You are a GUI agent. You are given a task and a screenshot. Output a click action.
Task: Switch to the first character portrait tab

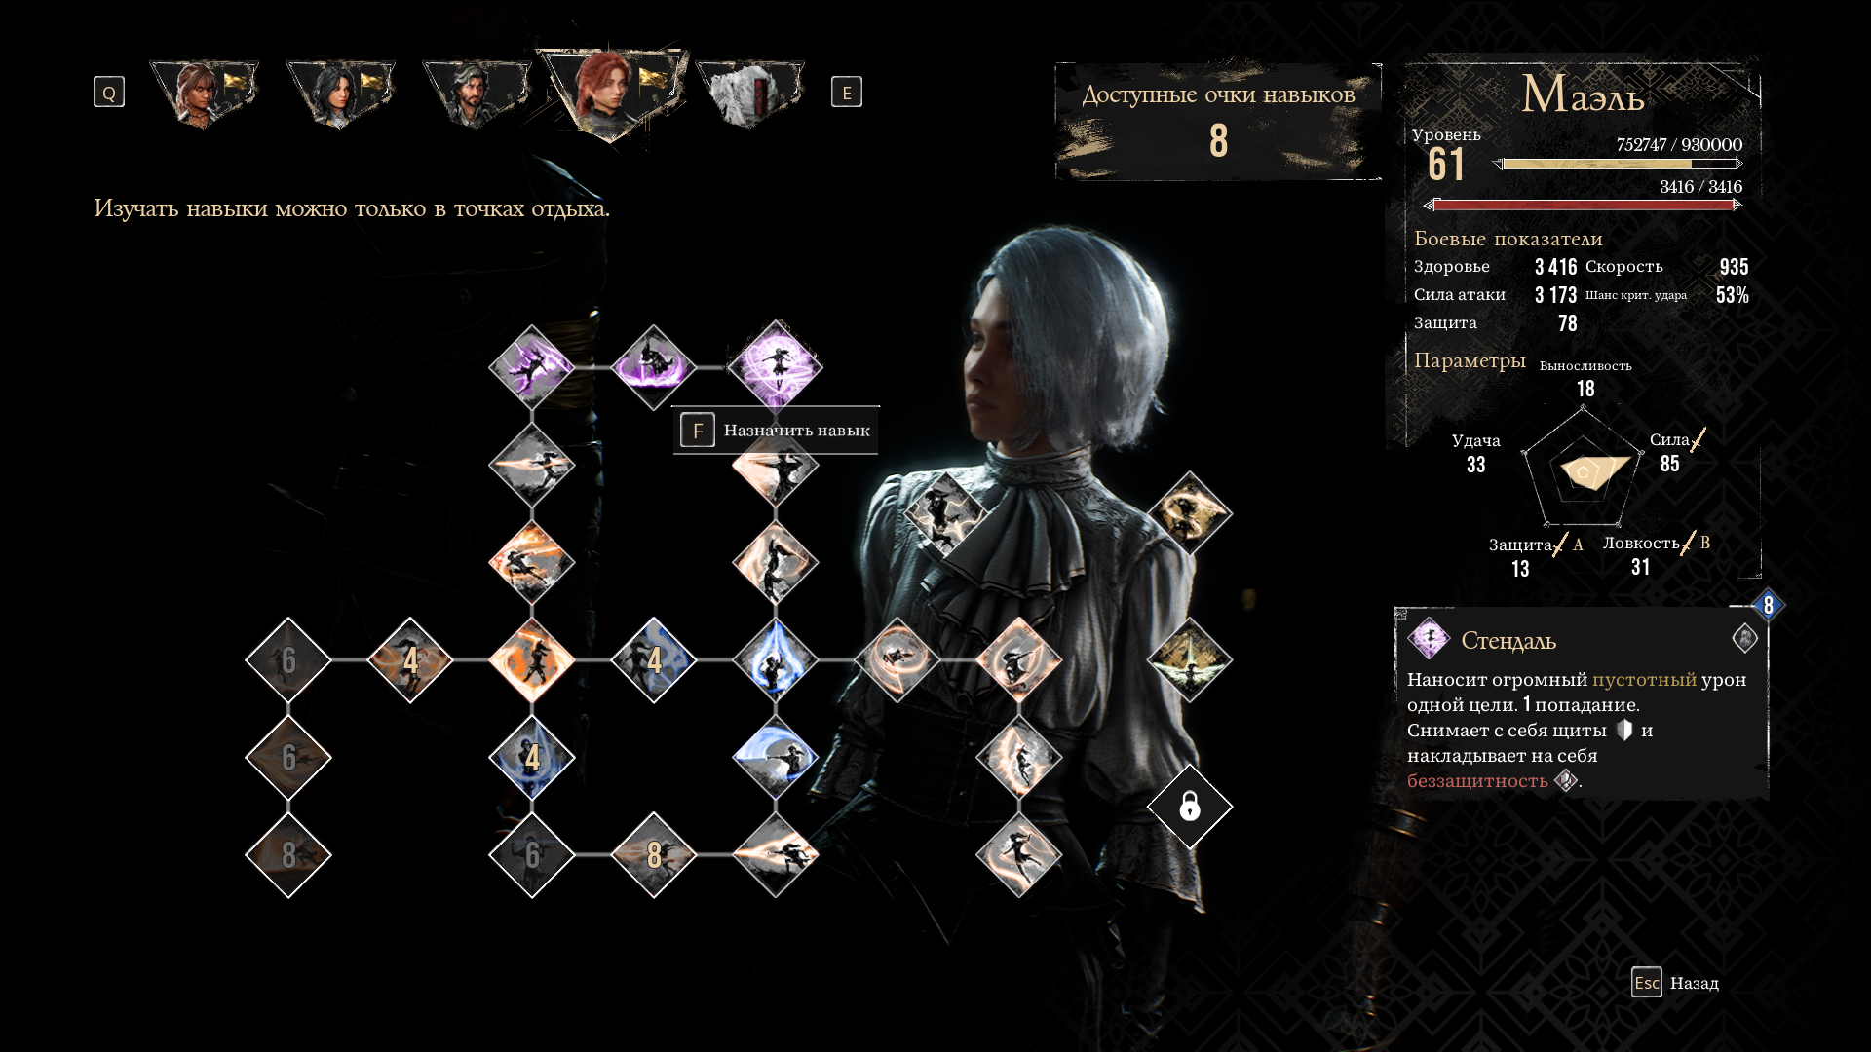204,93
